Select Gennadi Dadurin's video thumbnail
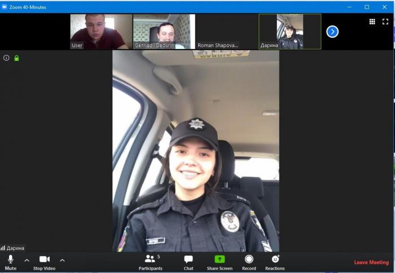Image resolution: width=395 pixels, height=273 pixels. (164, 32)
